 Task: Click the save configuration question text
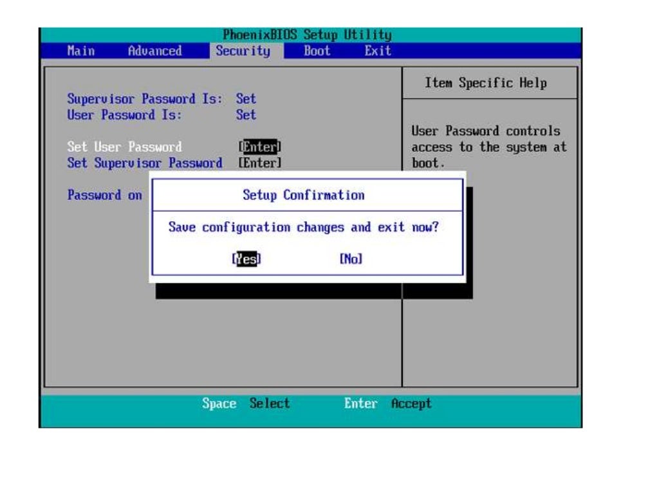[x=304, y=227]
